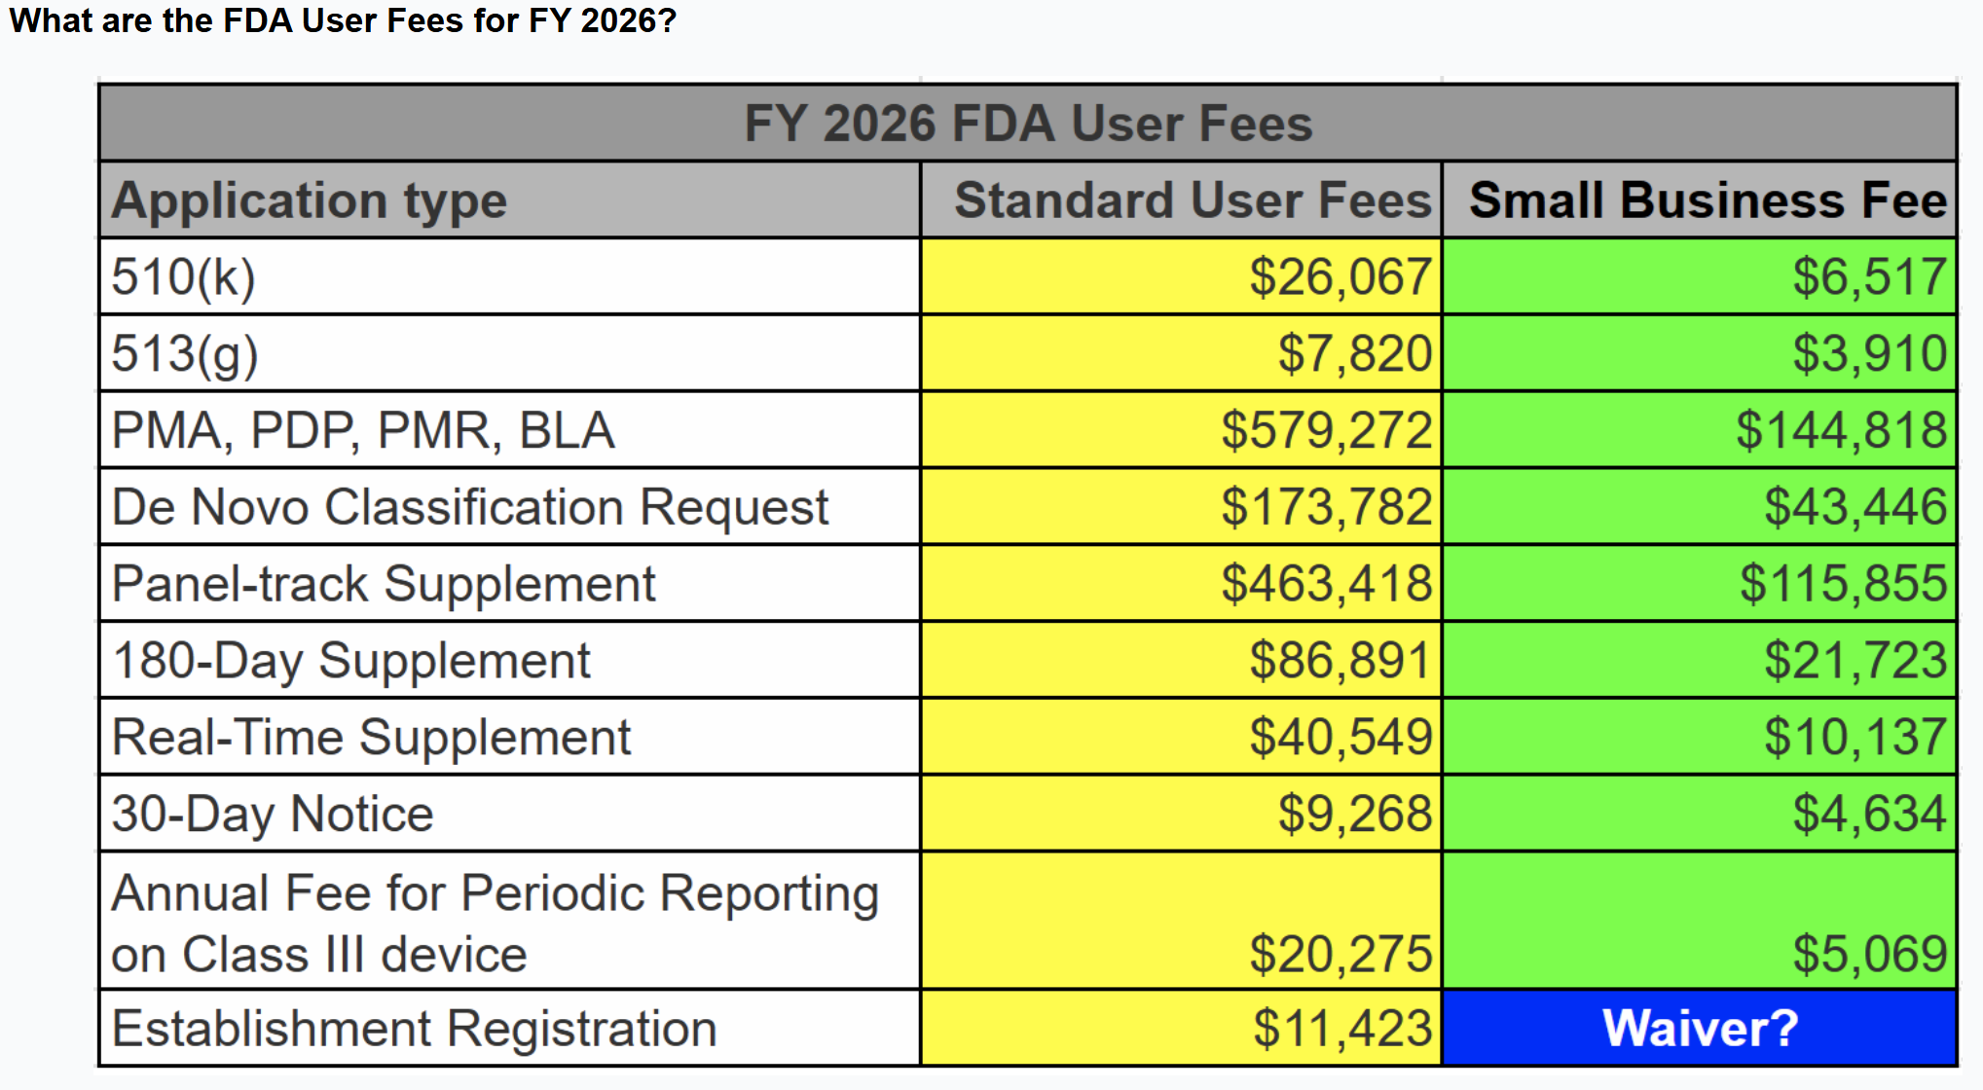Select the 510(k) row label

[x=184, y=277]
